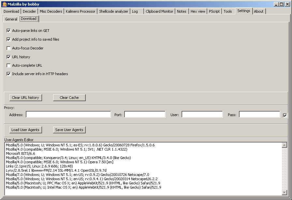Select the General settings sub-tab

11,19
